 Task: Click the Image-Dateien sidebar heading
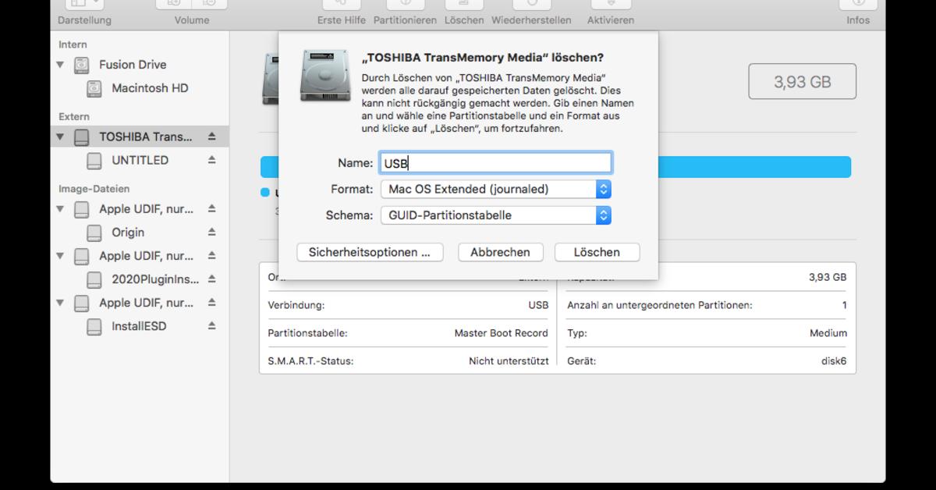(x=94, y=189)
